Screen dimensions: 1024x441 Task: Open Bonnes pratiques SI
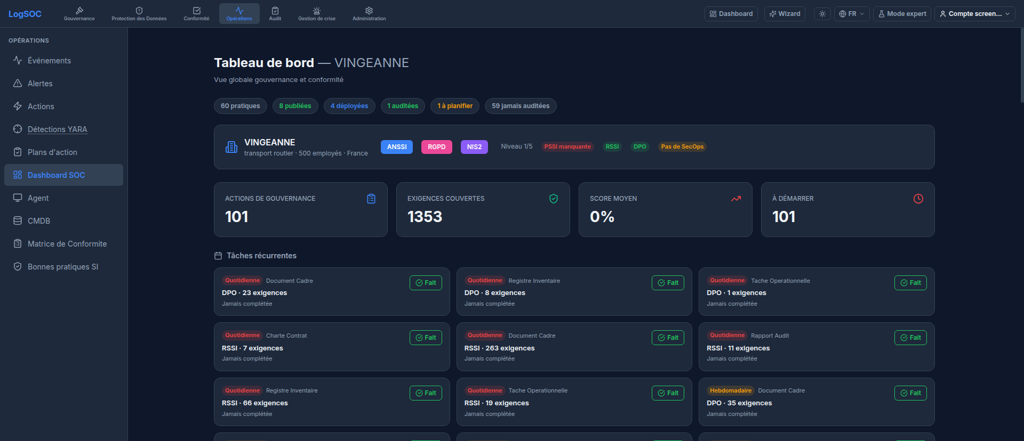click(x=63, y=267)
